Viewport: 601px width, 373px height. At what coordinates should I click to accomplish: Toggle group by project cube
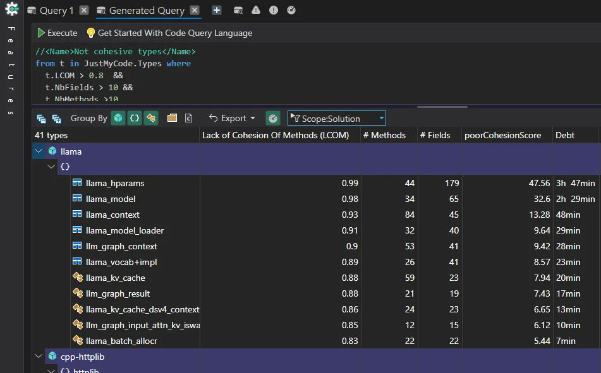tap(118, 118)
